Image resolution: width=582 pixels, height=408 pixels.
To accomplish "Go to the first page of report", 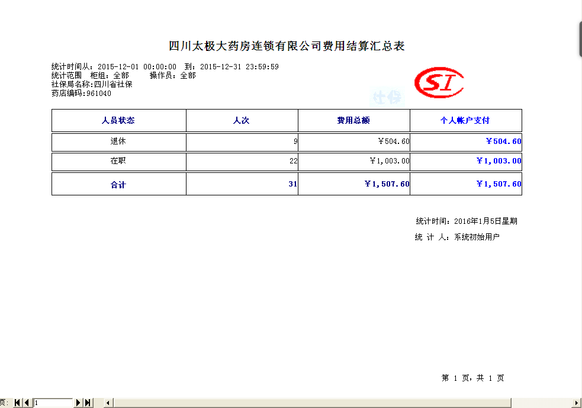I will (17, 403).
